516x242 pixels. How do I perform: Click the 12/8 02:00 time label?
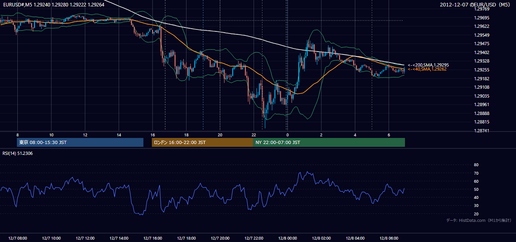(x=321, y=238)
